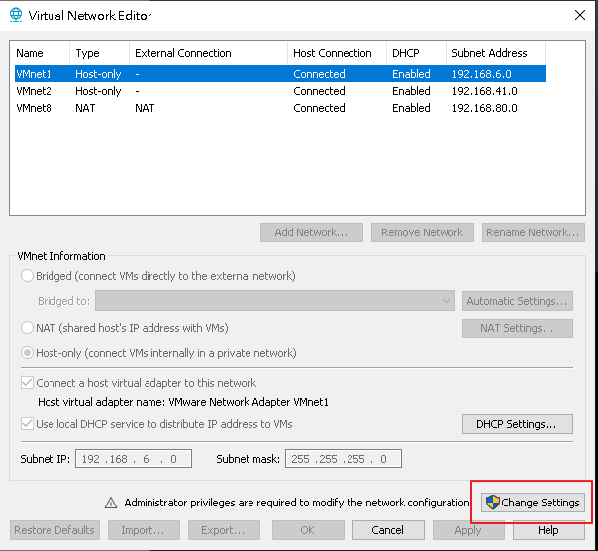Image resolution: width=598 pixels, height=551 pixels.
Task: Select the VMnet8 network row
Action: coord(280,108)
